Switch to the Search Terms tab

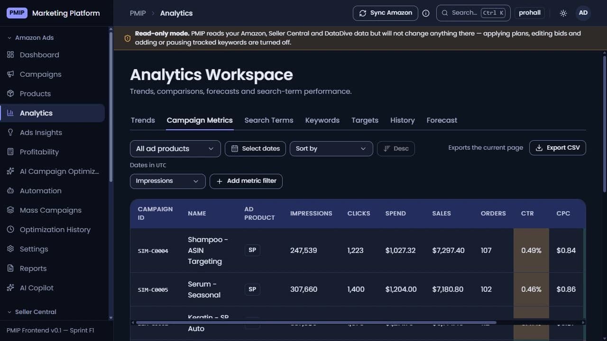coord(269,120)
